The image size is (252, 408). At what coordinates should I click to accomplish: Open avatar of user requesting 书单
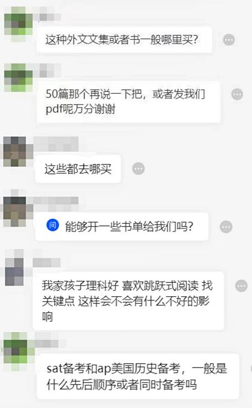14,211
